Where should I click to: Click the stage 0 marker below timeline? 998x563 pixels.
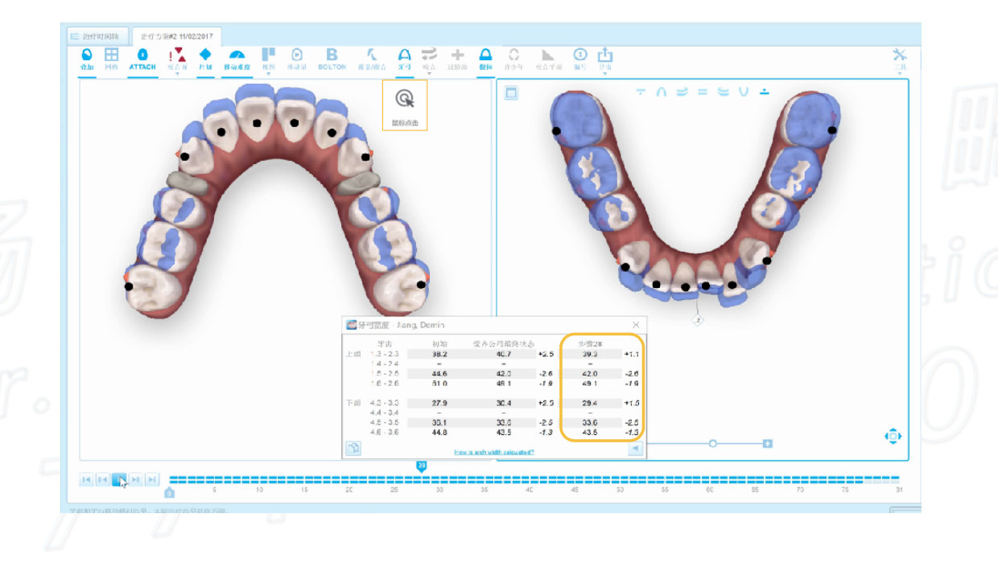pyautogui.click(x=169, y=492)
